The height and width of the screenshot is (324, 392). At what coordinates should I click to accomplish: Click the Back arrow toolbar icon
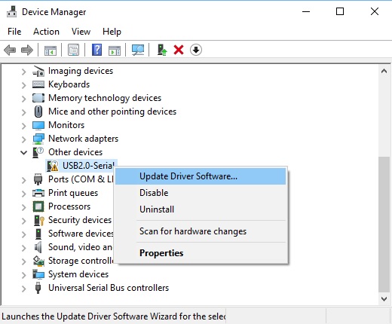10,50
